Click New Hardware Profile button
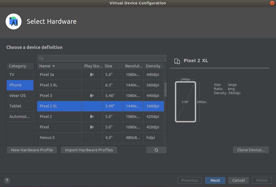This screenshot has height=187, width=276. click(x=32, y=150)
